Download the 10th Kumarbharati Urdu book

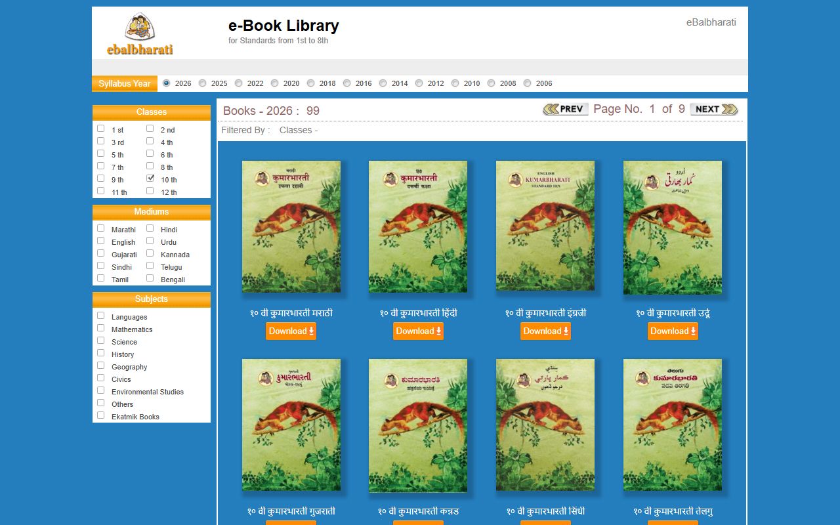[673, 331]
